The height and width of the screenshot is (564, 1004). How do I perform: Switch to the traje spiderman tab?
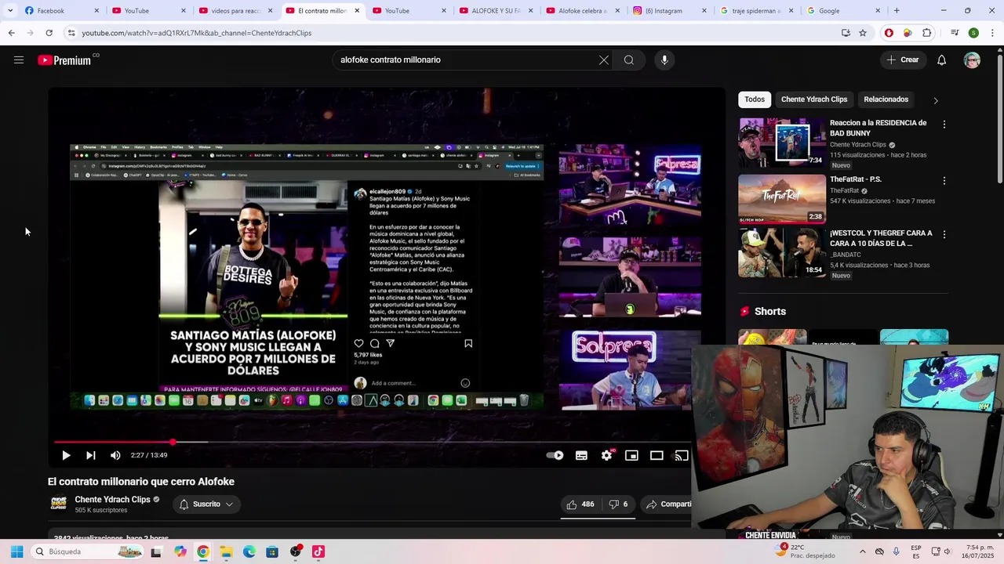tap(755, 11)
